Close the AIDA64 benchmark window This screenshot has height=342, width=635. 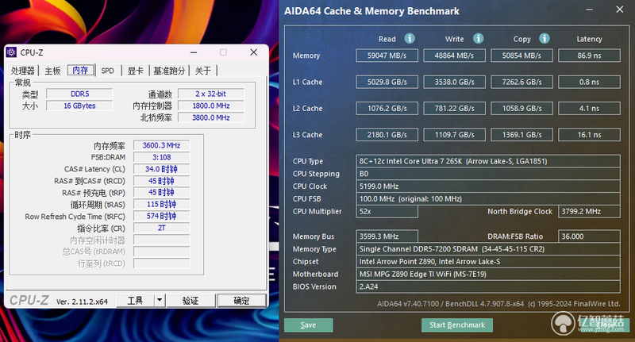click(x=620, y=10)
